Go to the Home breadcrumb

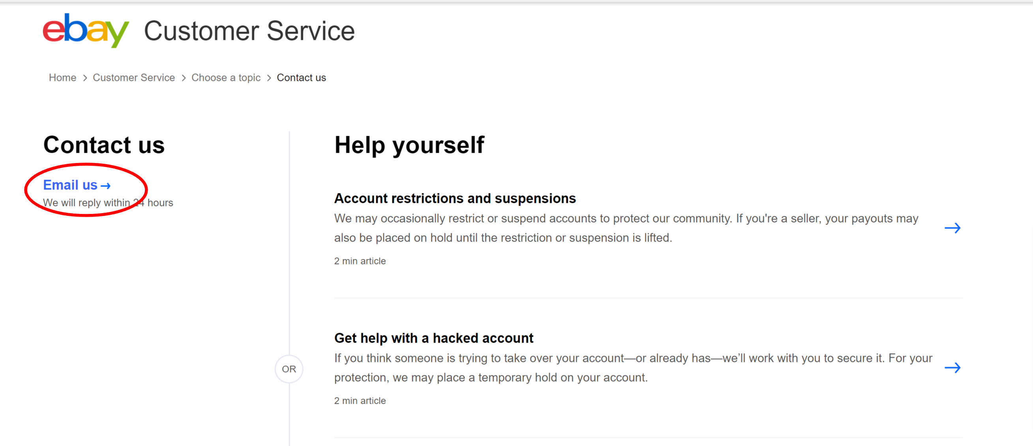[x=62, y=77]
